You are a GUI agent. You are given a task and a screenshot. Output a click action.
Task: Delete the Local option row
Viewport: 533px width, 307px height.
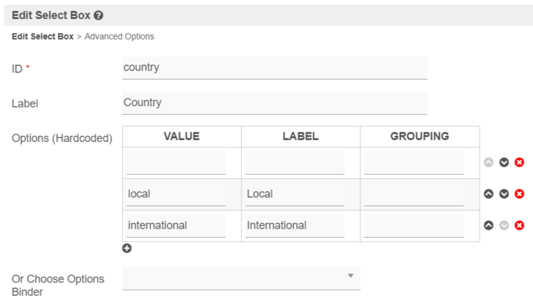tap(519, 194)
